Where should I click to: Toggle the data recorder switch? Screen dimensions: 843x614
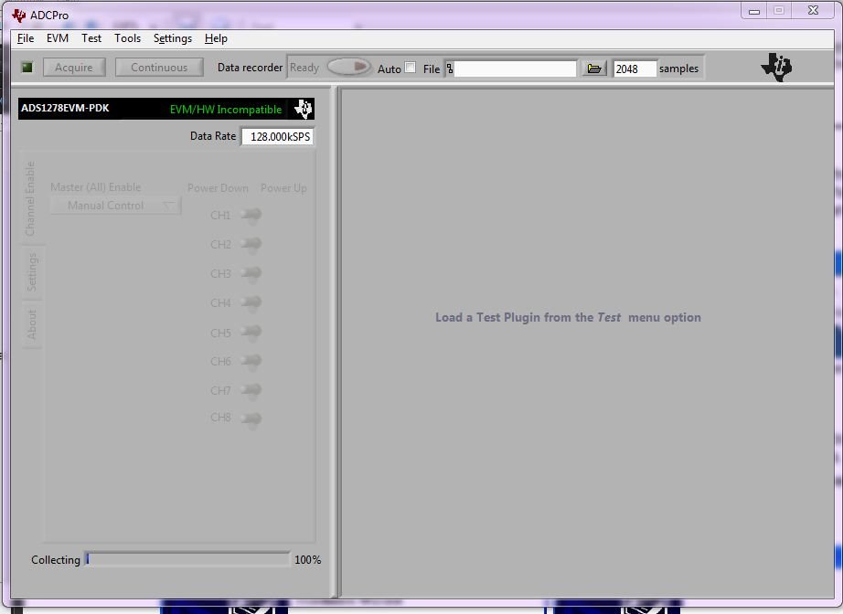tap(349, 67)
